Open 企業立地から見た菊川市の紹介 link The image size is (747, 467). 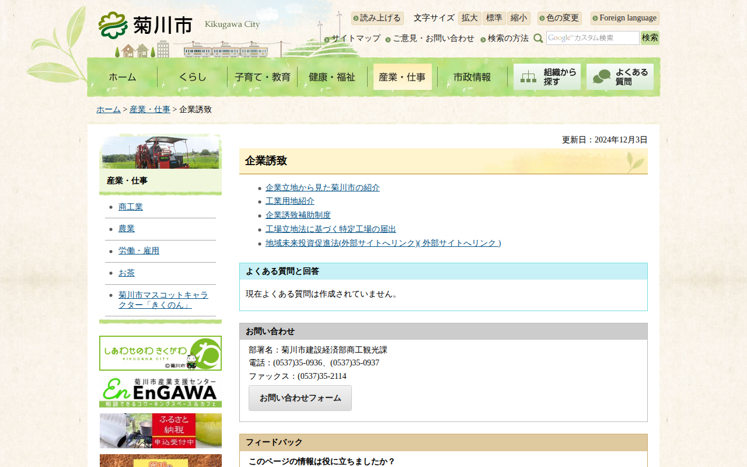pyautogui.click(x=323, y=188)
